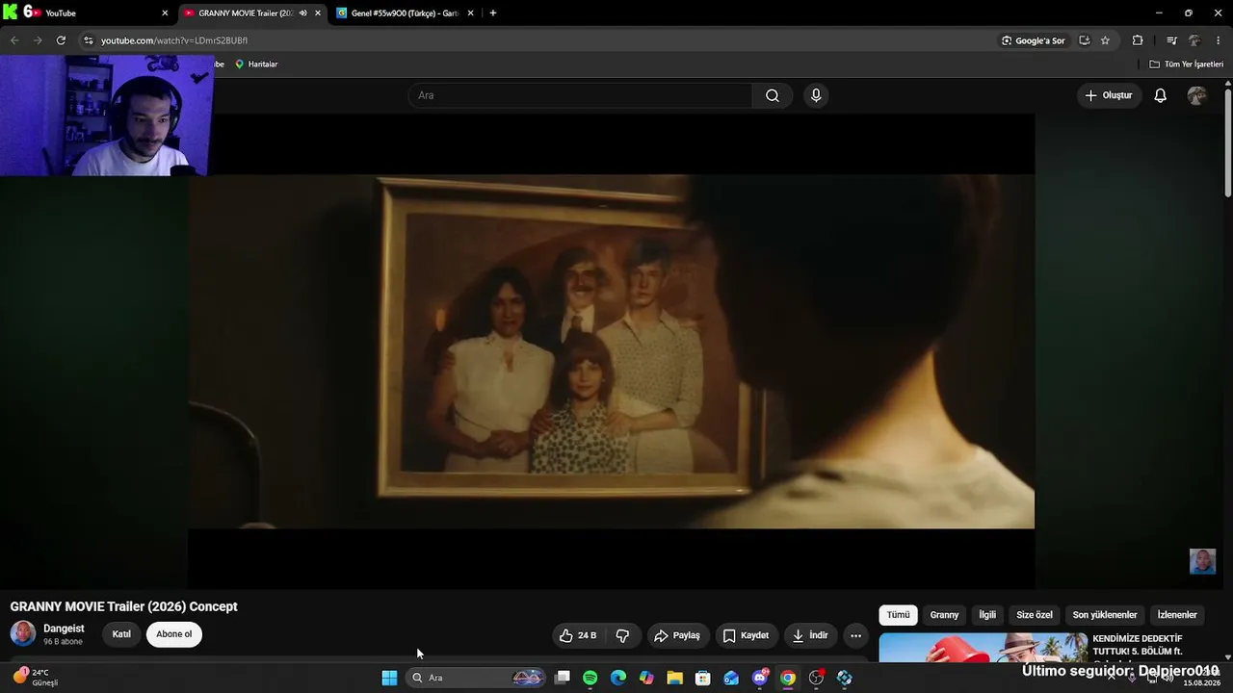Bookmark this page with the star icon
The width and height of the screenshot is (1233, 693).
tap(1105, 40)
